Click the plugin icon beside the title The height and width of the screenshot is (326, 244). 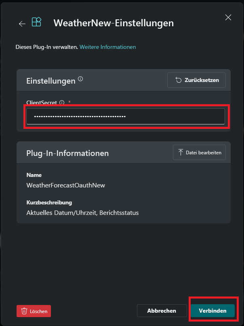pyautogui.click(x=36, y=23)
